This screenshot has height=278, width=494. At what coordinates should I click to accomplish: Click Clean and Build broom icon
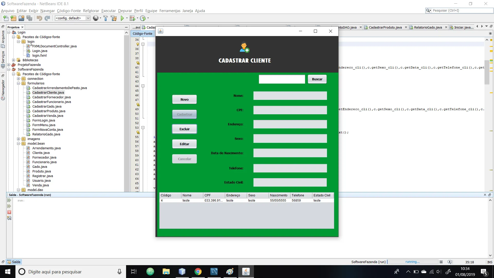(x=113, y=18)
